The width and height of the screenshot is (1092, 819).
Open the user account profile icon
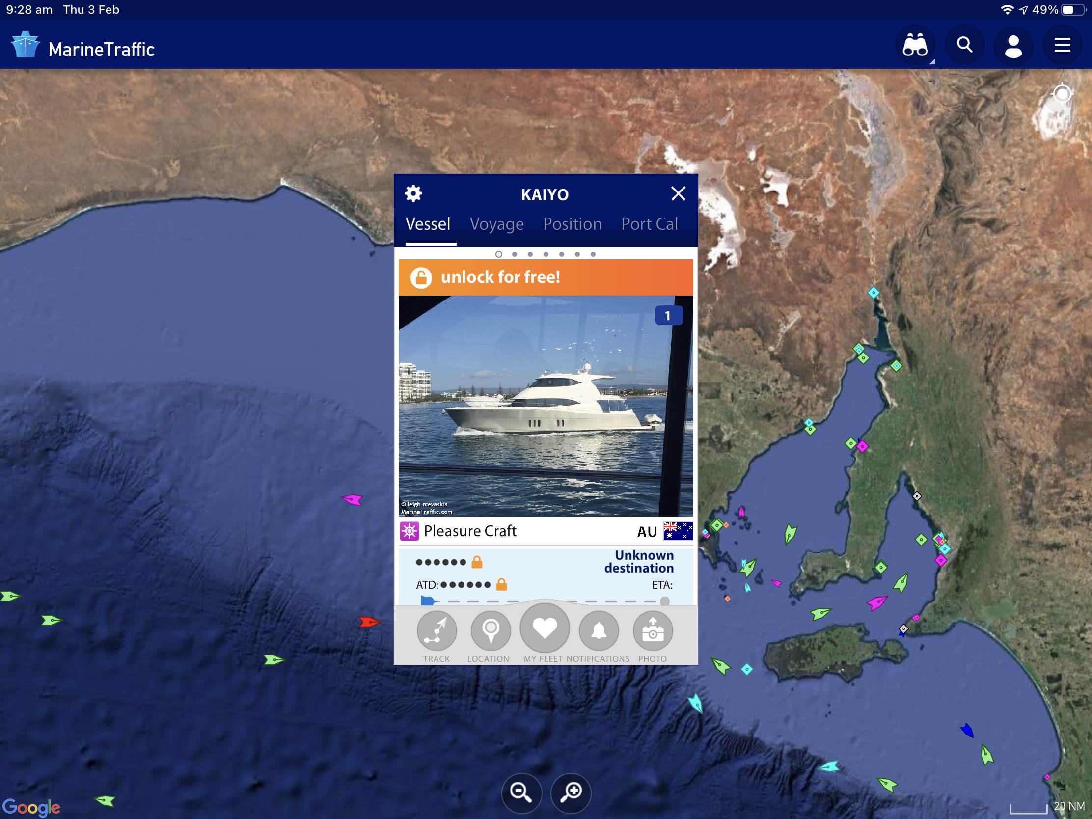(x=1013, y=45)
